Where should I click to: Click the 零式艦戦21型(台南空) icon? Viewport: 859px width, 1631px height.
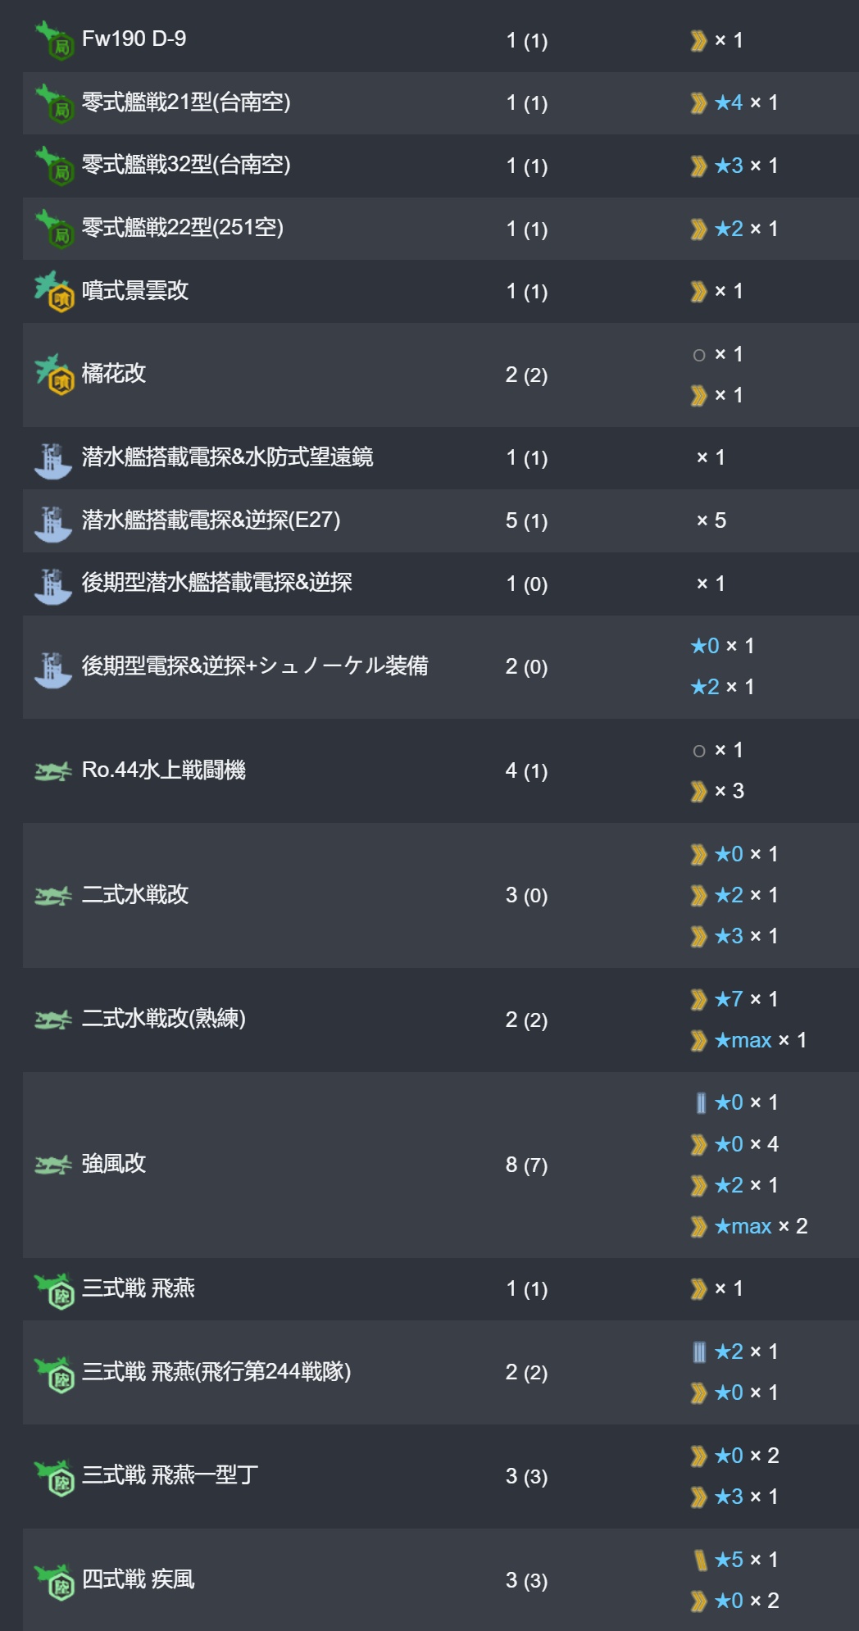(x=55, y=103)
